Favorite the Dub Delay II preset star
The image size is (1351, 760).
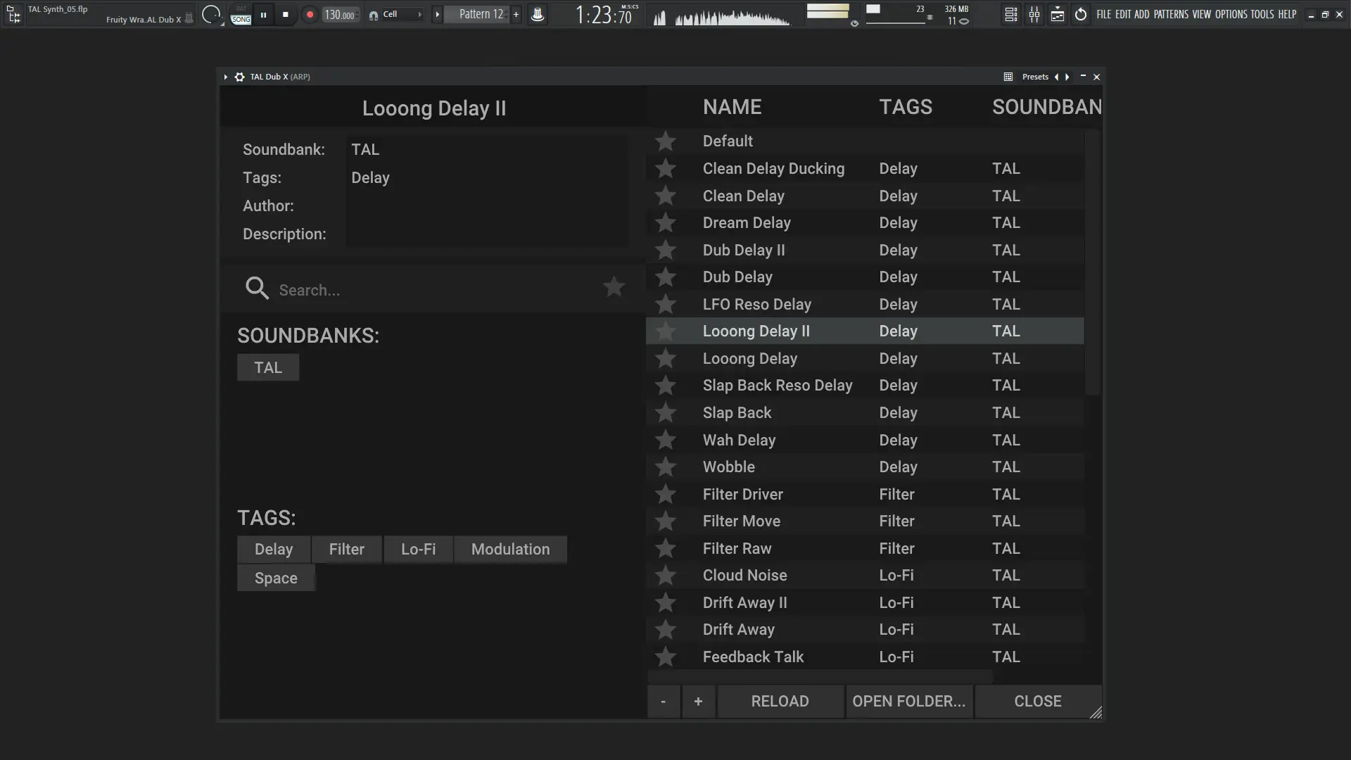[665, 251]
